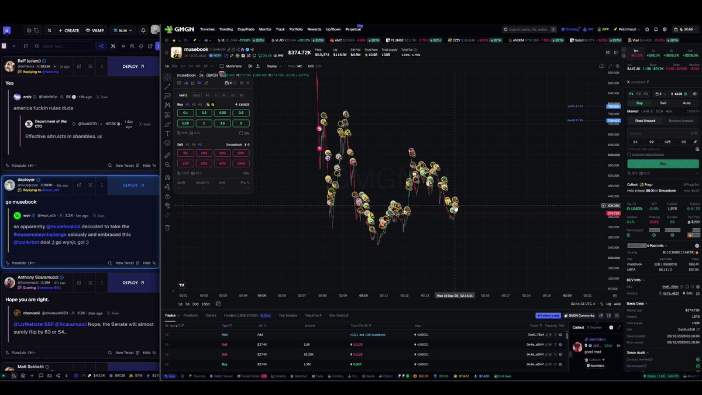This screenshot has width=702, height=395.
Task: Hide all drawings with the eye icon
Action: pos(168,205)
